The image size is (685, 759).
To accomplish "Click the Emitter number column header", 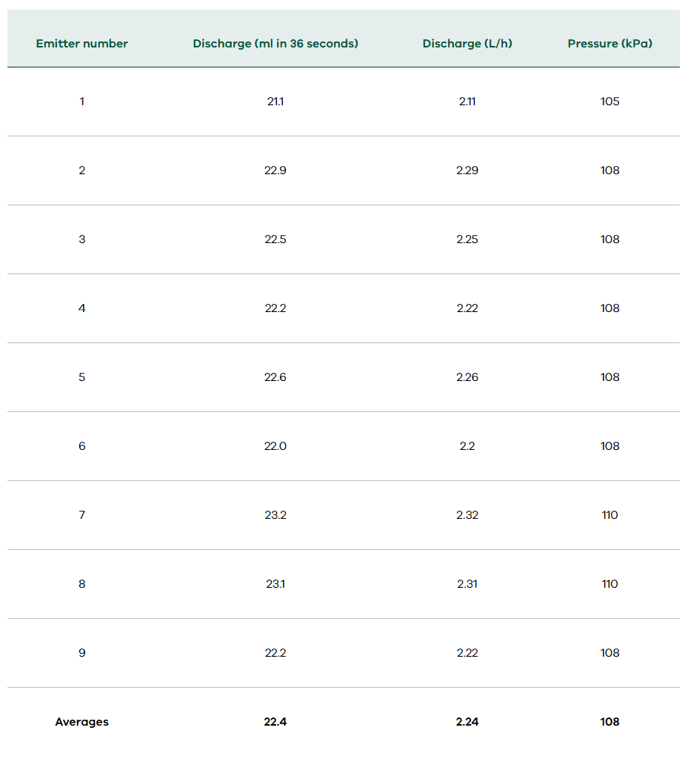I will (81, 44).
